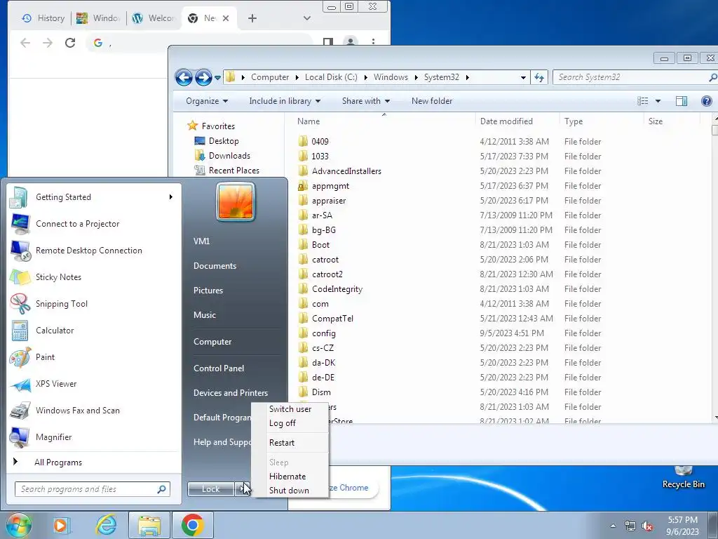This screenshot has width=718, height=539.
Task: Open Paint from Start menu
Action: click(94, 357)
